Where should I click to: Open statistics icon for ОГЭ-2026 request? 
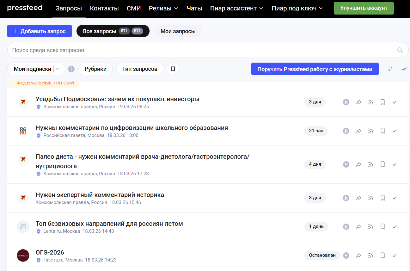coord(346,256)
